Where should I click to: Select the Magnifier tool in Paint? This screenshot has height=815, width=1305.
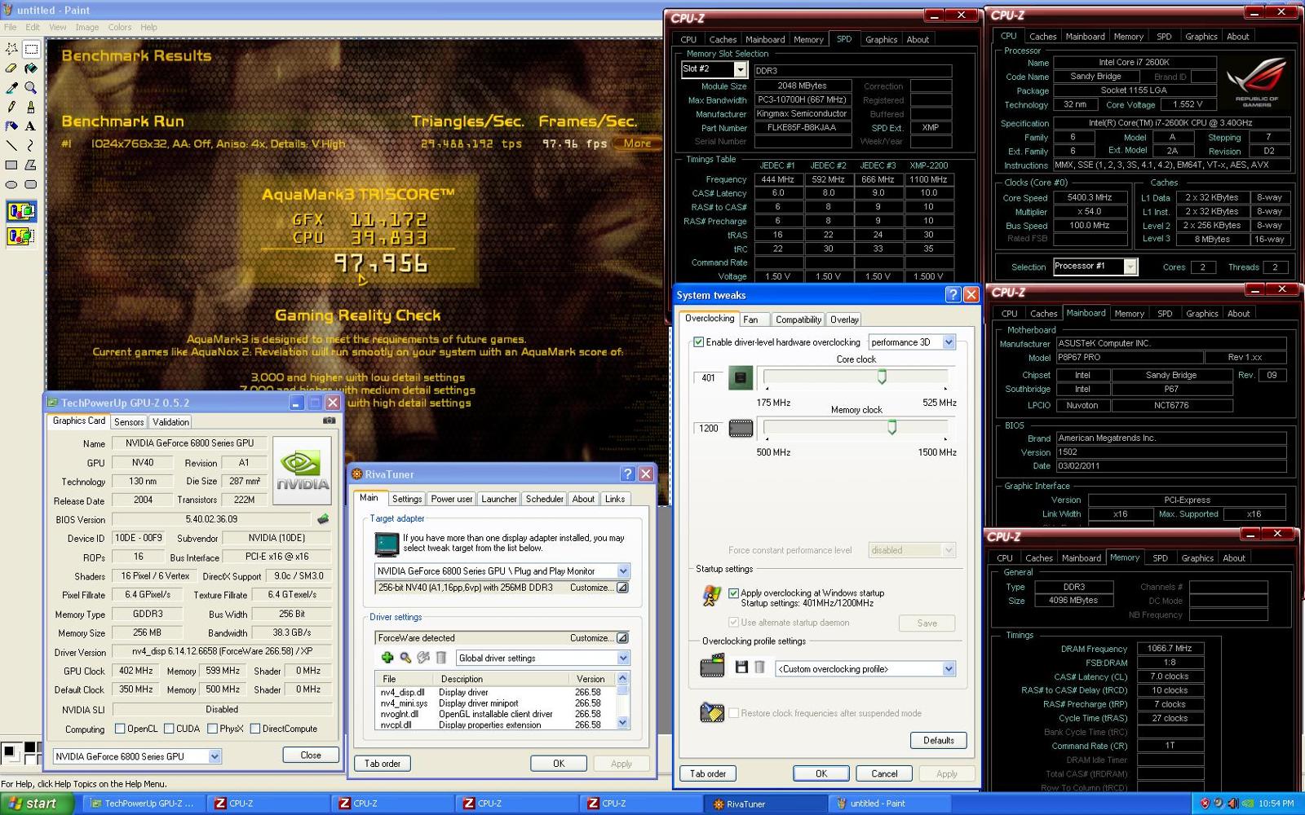click(x=31, y=87)
